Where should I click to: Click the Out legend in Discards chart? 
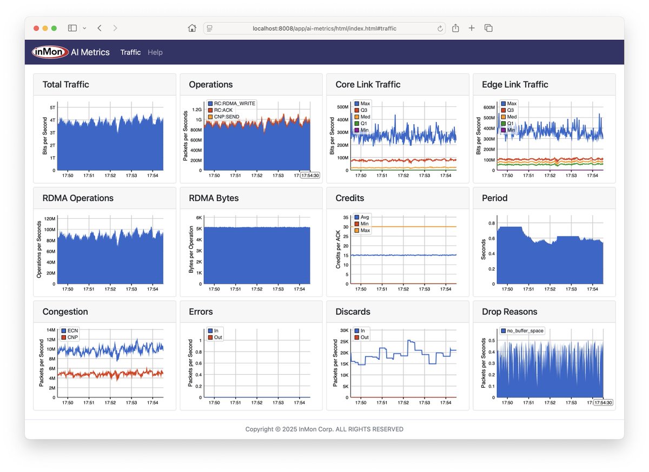(x=361, y=337)
